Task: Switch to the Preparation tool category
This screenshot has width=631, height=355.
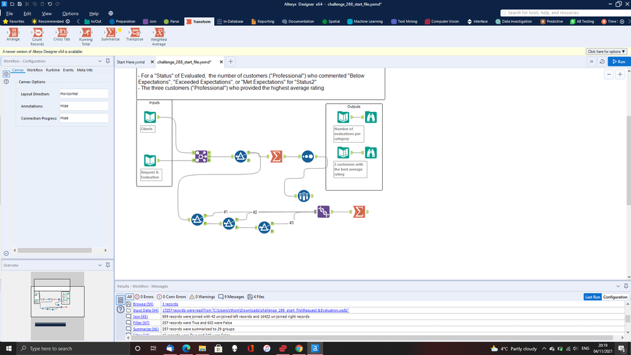Action: 123,21
